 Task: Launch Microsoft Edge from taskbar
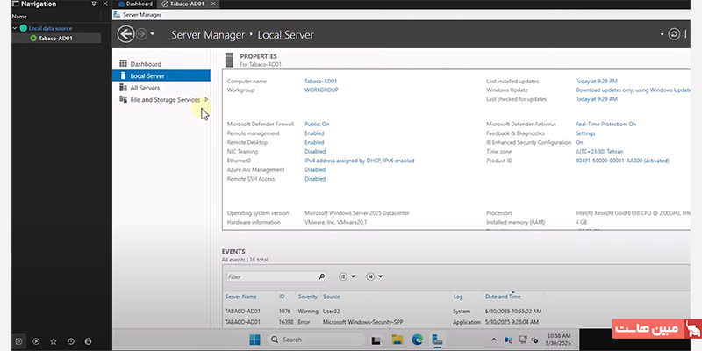click(x=418, y=340)
